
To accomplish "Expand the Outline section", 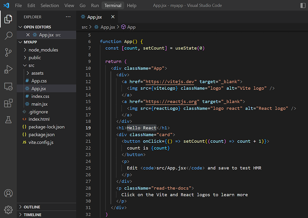I will 32,207.
